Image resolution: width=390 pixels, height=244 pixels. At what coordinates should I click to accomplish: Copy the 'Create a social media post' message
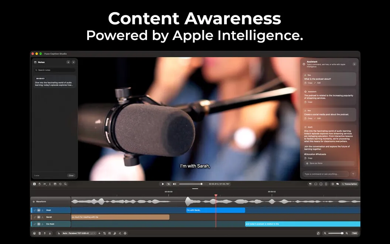coord(308,119)
